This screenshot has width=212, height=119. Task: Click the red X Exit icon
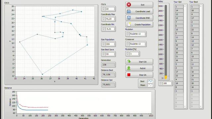[x=129, y=5]
